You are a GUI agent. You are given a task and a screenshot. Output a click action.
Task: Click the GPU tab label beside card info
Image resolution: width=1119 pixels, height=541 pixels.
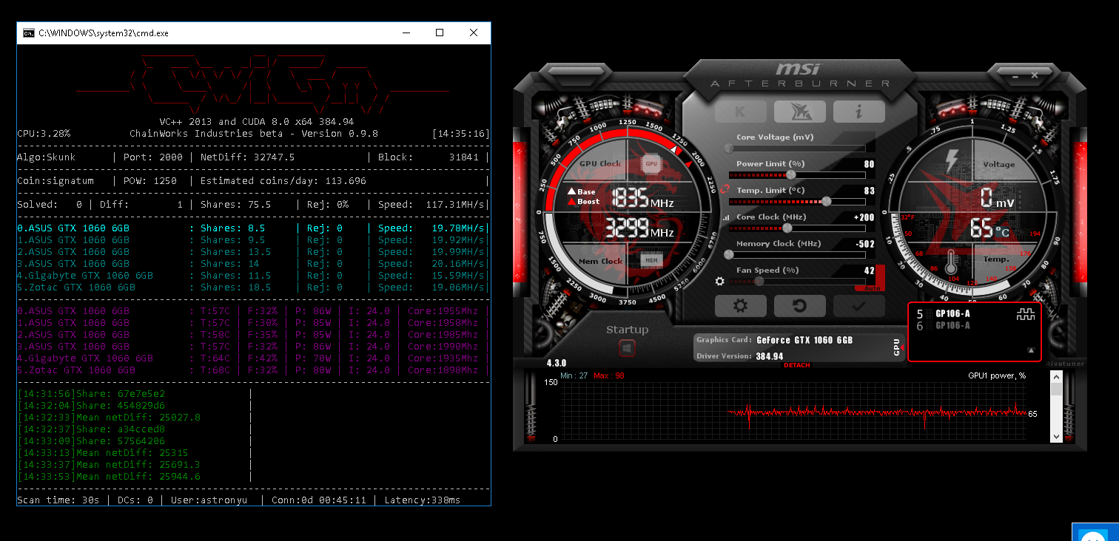click(x=896, y=347)
